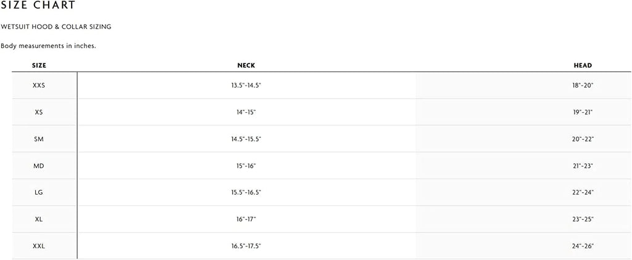Click the 13.5"-14.5" neck measurement
Screen dimensions: 632x260
pyautogui.click(x=246, y=85)
